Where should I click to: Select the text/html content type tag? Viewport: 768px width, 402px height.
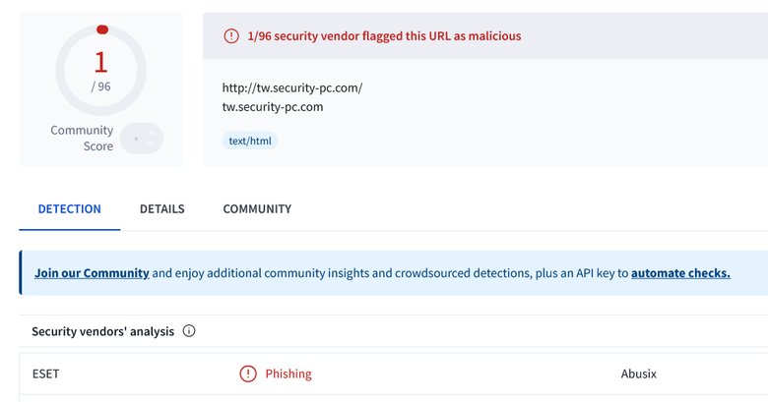click(x=250, y=141)
